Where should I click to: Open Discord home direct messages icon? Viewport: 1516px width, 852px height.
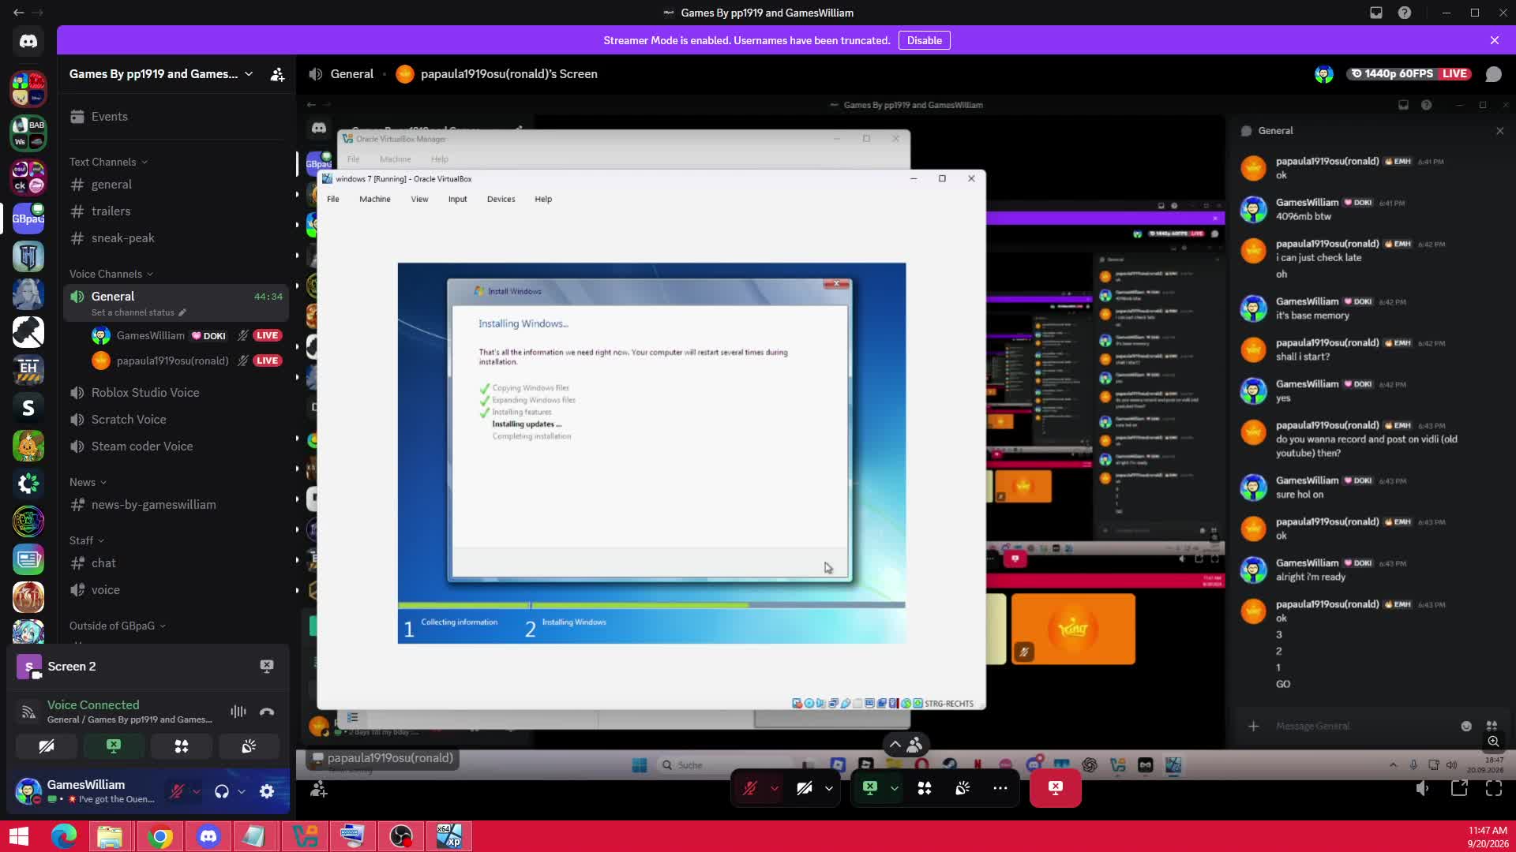coord(28,41)
